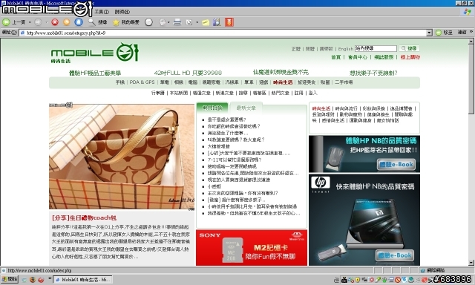Click the page scrollbar up arrow
Screen dimensions: 475x285
[471, 42]
